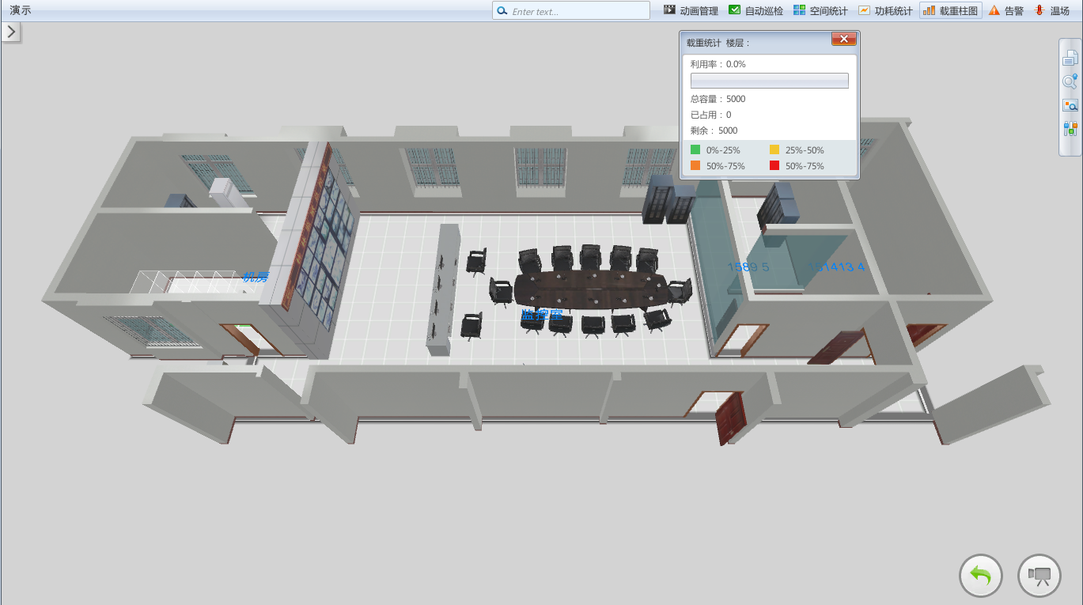Expand the left side panel arrow

[x=11, y=32]
